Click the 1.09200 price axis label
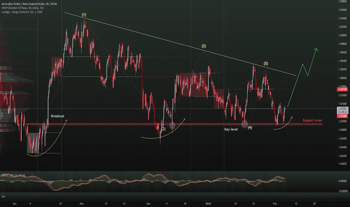 [x=342, y=27]
